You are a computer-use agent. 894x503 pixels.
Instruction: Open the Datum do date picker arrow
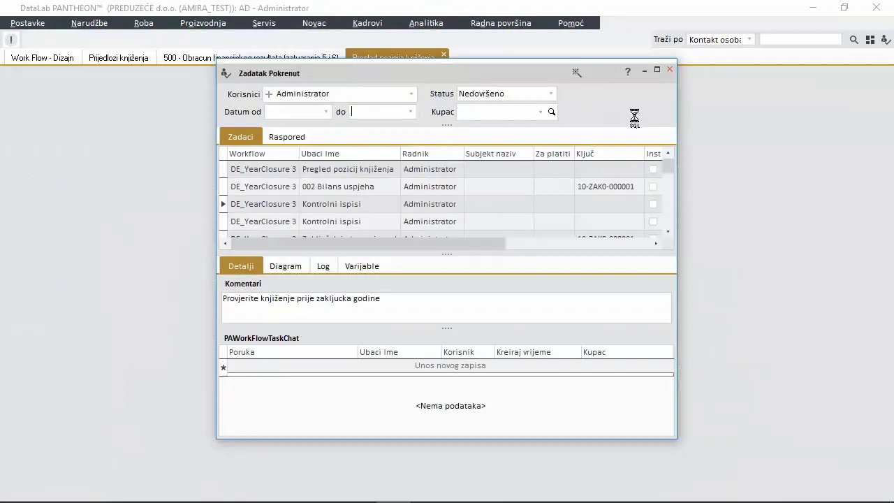(410, 112)
